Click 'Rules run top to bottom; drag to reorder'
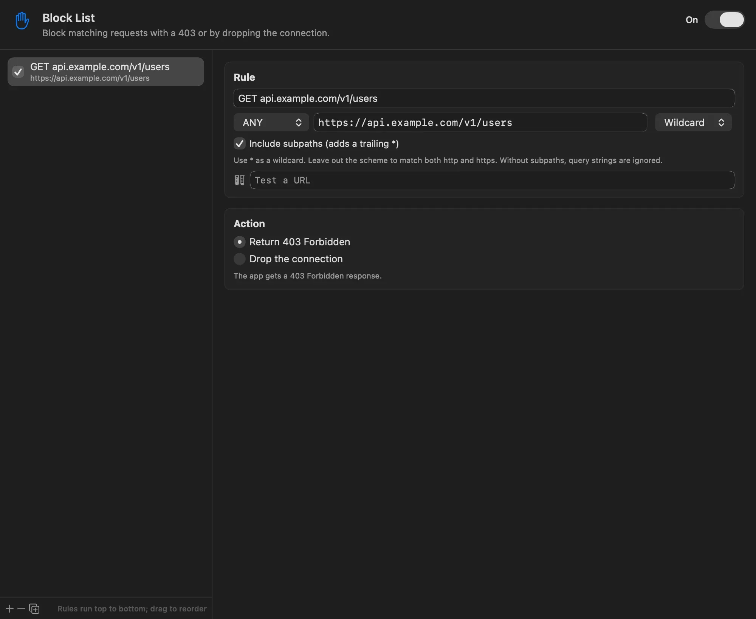 tap(132, 609)
